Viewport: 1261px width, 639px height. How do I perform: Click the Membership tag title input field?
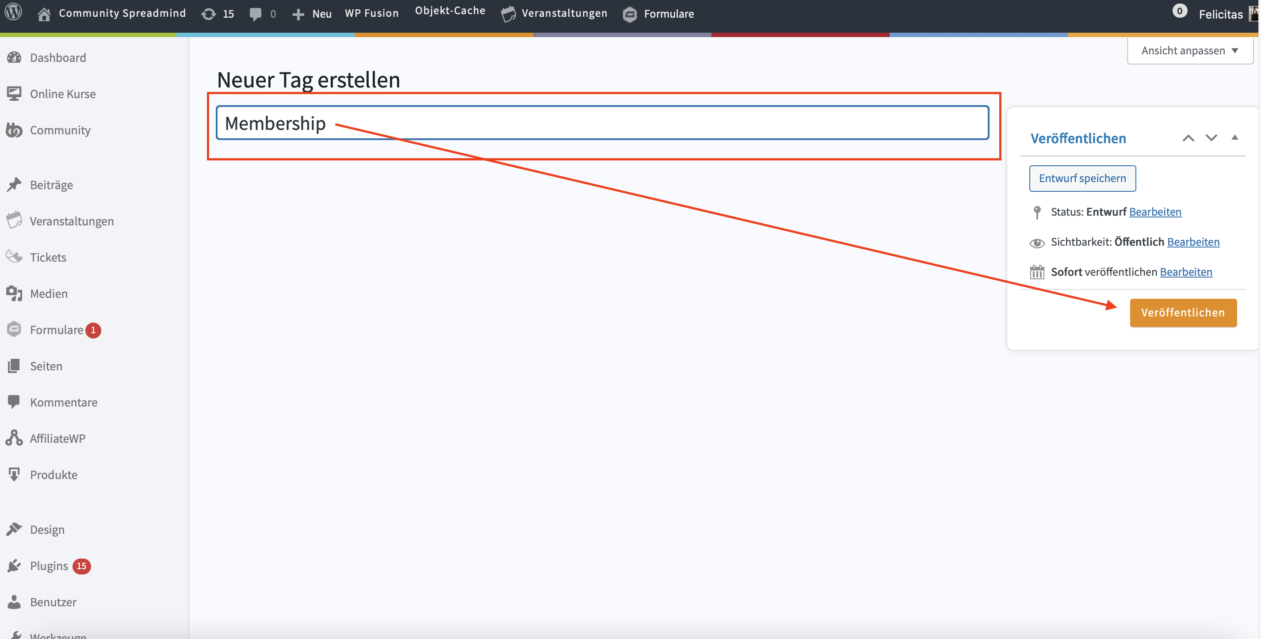[602, 123]
